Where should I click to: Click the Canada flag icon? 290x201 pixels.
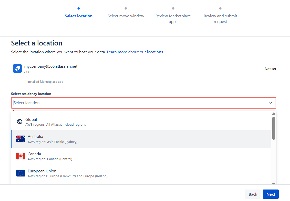click(20, 156)
